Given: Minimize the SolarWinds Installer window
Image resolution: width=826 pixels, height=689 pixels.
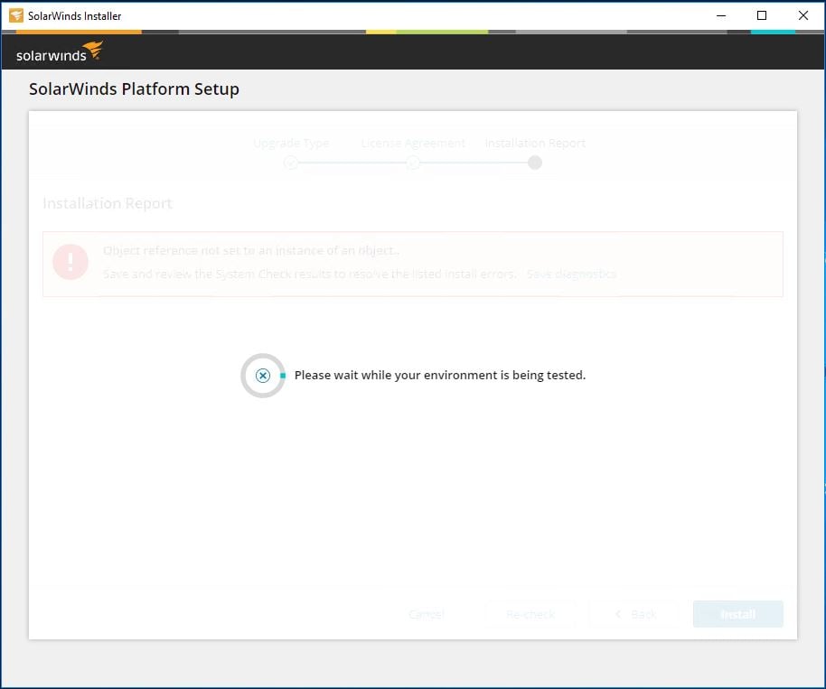Looking at the screenshot, I should [721, 15].
